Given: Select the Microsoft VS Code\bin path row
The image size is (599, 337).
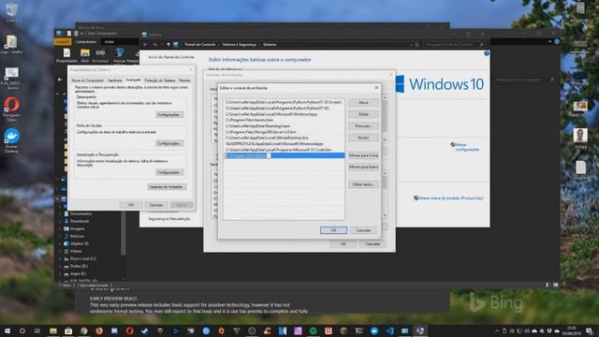Looking at the screenshot, I should pyautogui.click(x=284, y=150).
